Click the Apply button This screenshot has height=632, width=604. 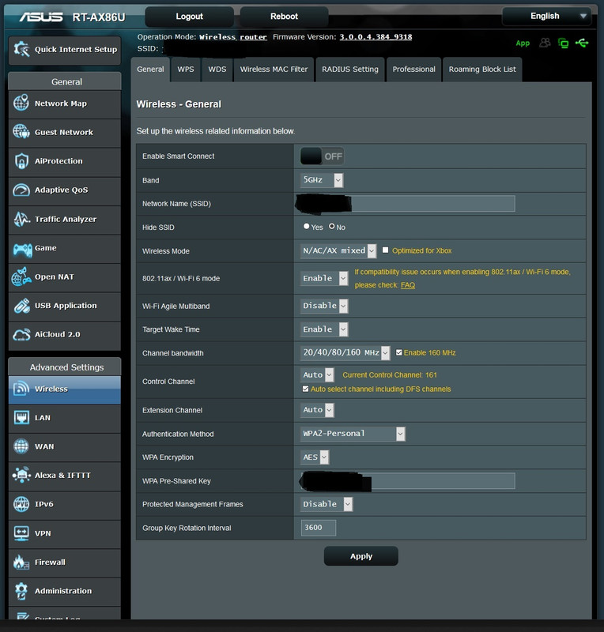[x=361, y=556]
